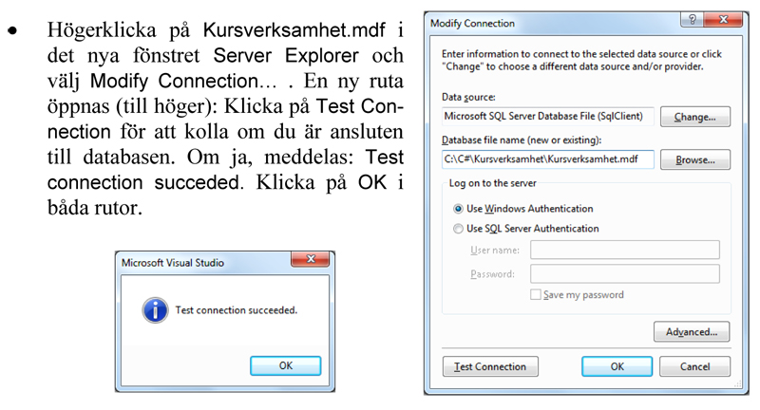
Task: Click the User name field
Action: 624,251
